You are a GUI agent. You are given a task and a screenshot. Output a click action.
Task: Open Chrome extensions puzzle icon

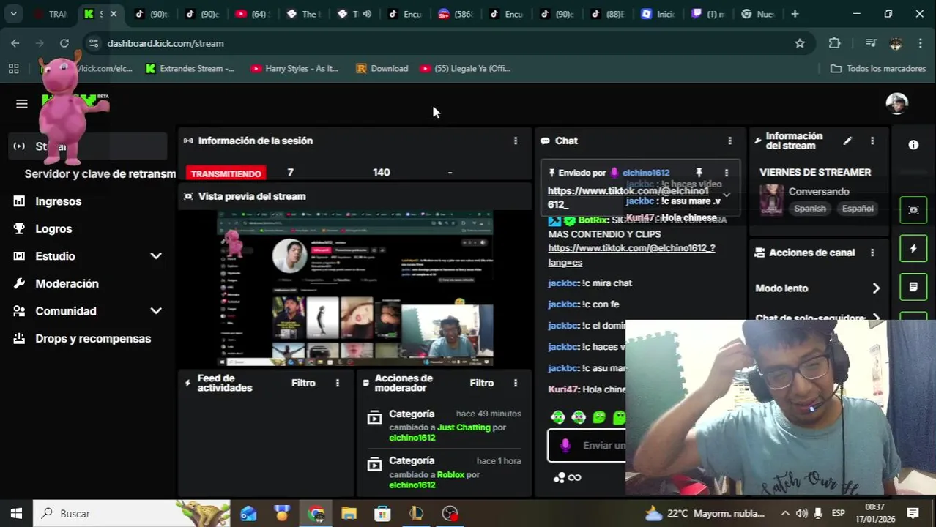(834, 43)
